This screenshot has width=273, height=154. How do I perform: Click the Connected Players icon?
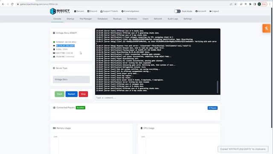click(x=54, y=107)
